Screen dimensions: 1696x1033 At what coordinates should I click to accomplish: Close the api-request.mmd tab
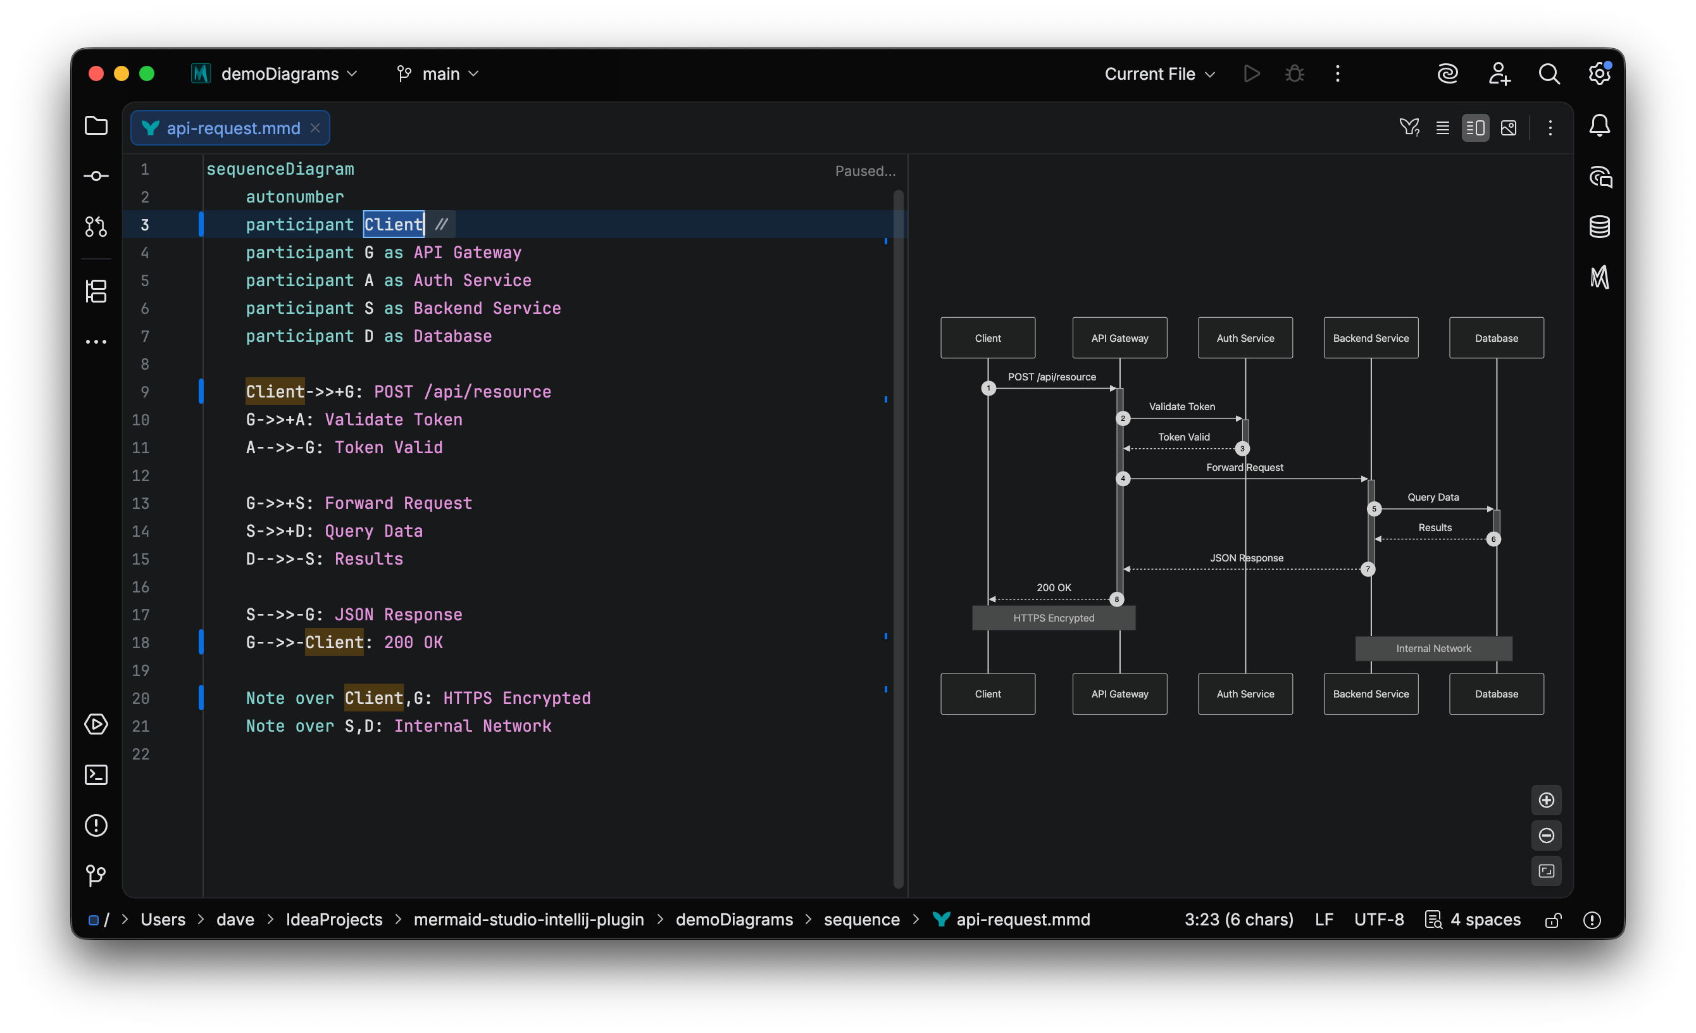pos(315,128)
